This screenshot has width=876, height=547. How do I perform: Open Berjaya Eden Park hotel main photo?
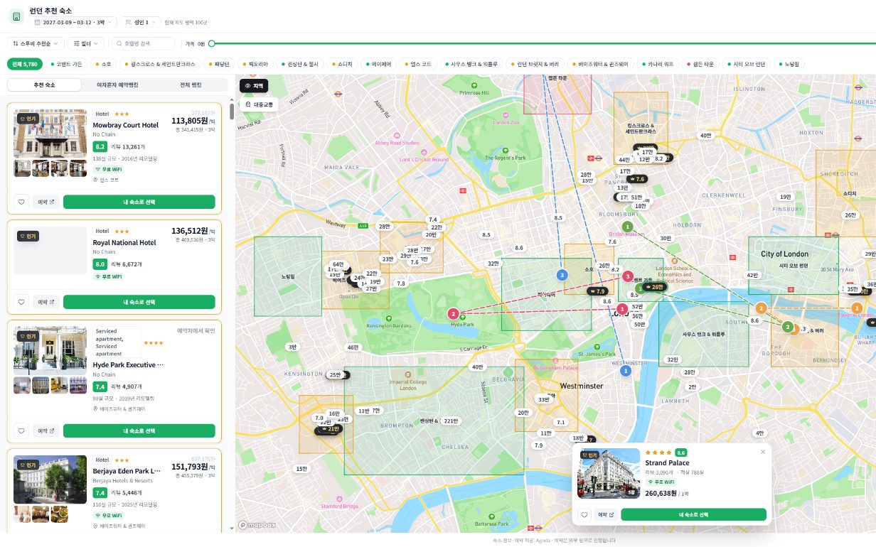click(x=50, y=479)
